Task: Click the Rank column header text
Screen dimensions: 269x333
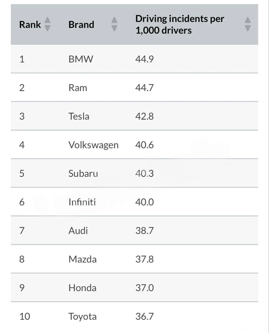Action: click(30, 25)
